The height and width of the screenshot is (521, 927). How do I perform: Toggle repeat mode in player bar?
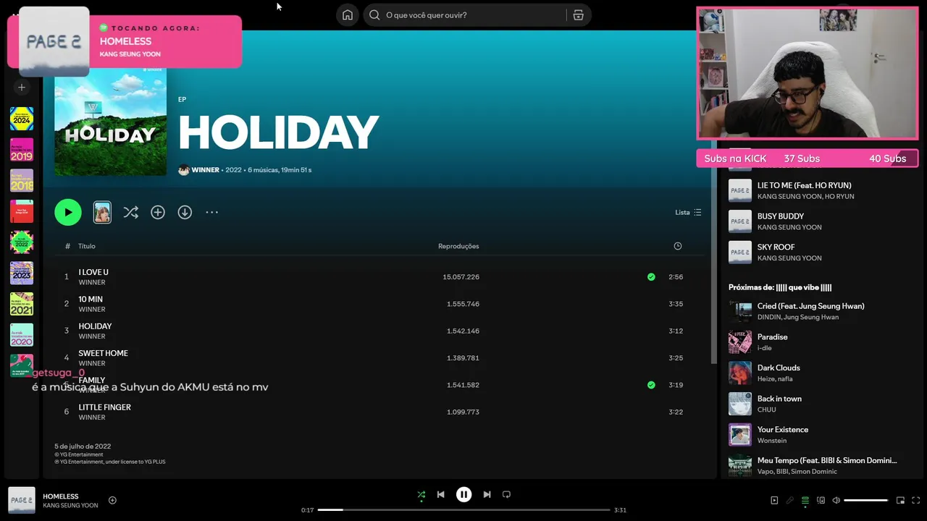point(506,495)
